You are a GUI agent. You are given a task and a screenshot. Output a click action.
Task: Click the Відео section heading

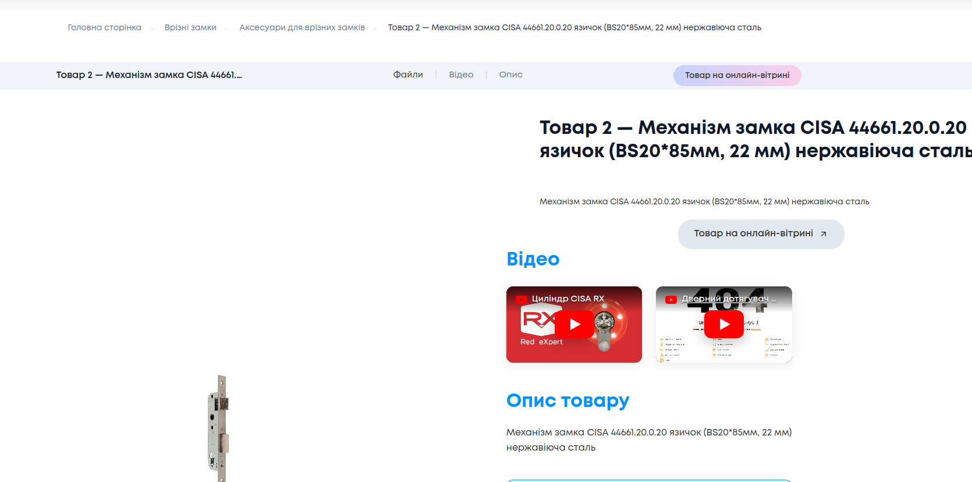pyautogui.click(x=533, y=259)
